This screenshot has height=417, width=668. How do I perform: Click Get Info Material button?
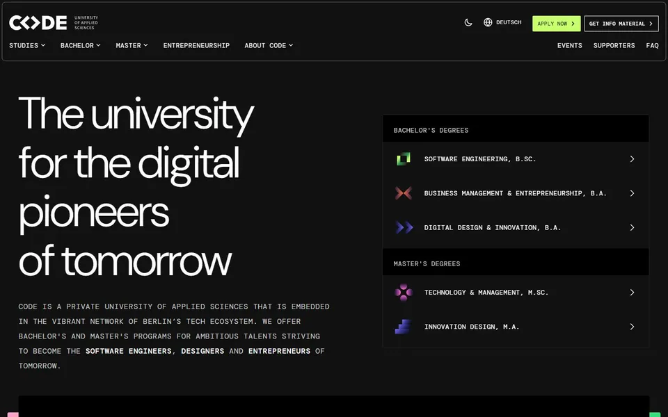pos(621,24)
